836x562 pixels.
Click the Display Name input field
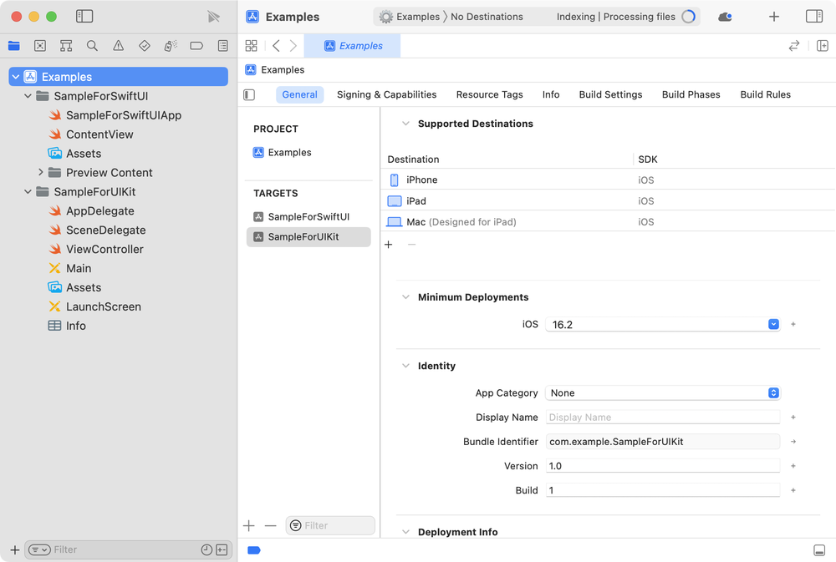tap(663, 417)
